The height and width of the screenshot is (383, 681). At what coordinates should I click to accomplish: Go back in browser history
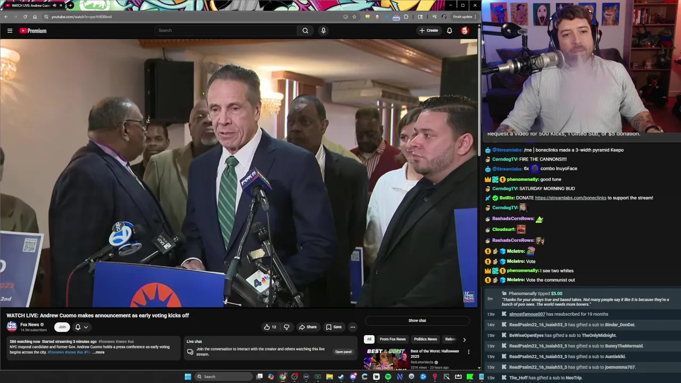pyautogui.click(x=6, y=16)
